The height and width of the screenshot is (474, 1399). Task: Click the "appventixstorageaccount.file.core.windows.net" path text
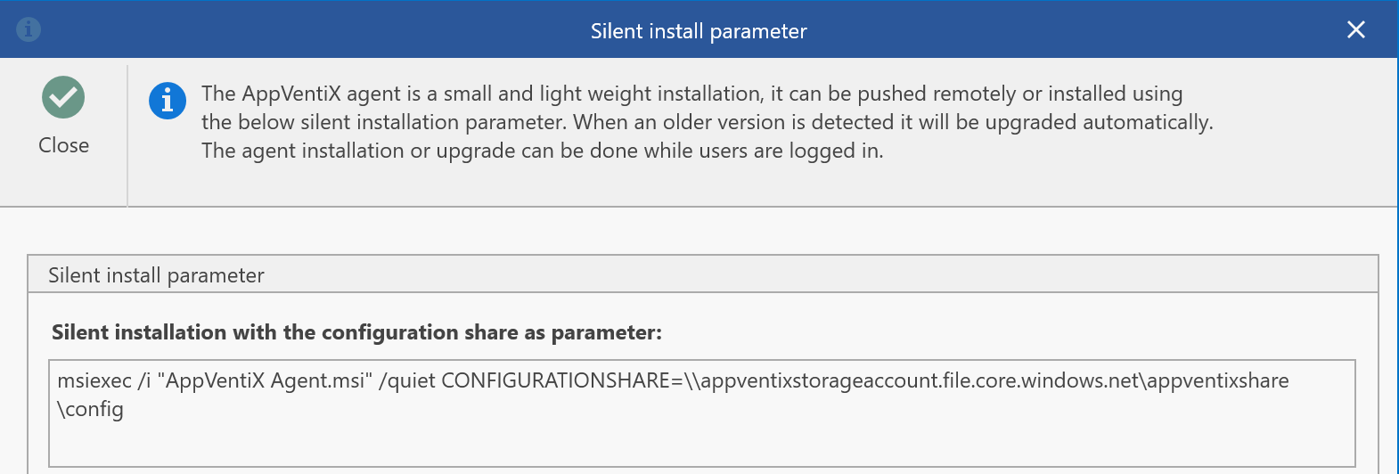point(918,381)
